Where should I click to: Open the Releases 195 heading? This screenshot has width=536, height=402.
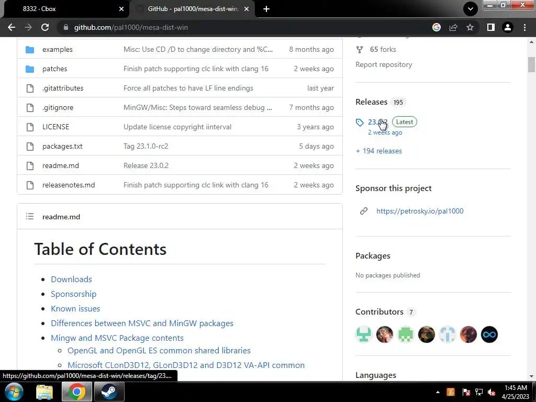[380, 102]
